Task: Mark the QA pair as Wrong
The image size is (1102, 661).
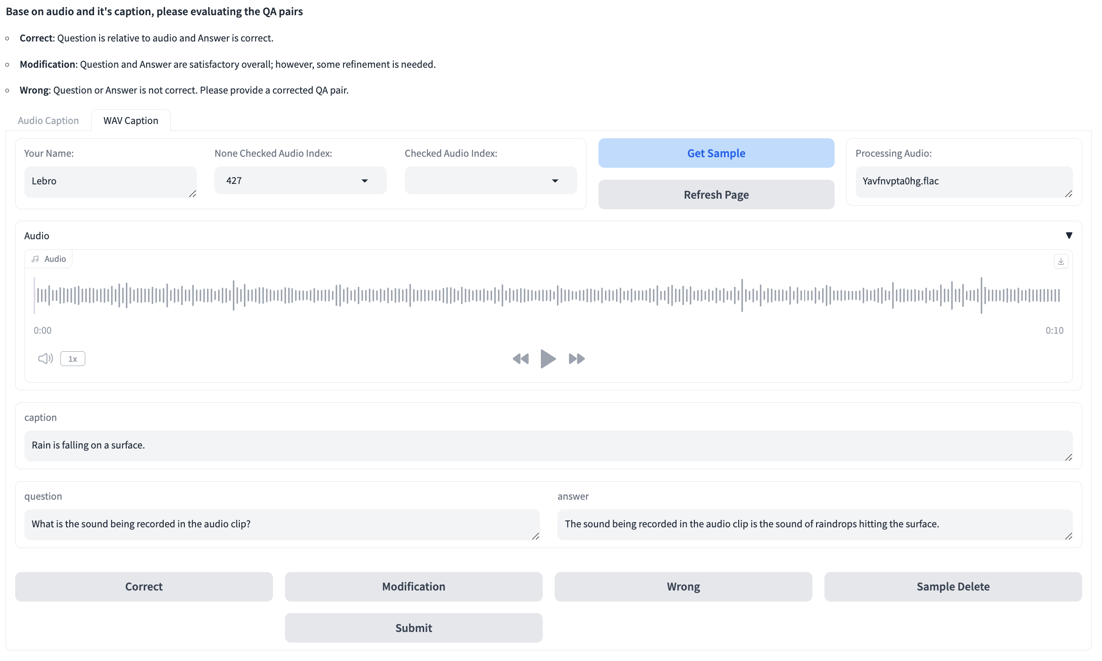Action: pos(683,586)
